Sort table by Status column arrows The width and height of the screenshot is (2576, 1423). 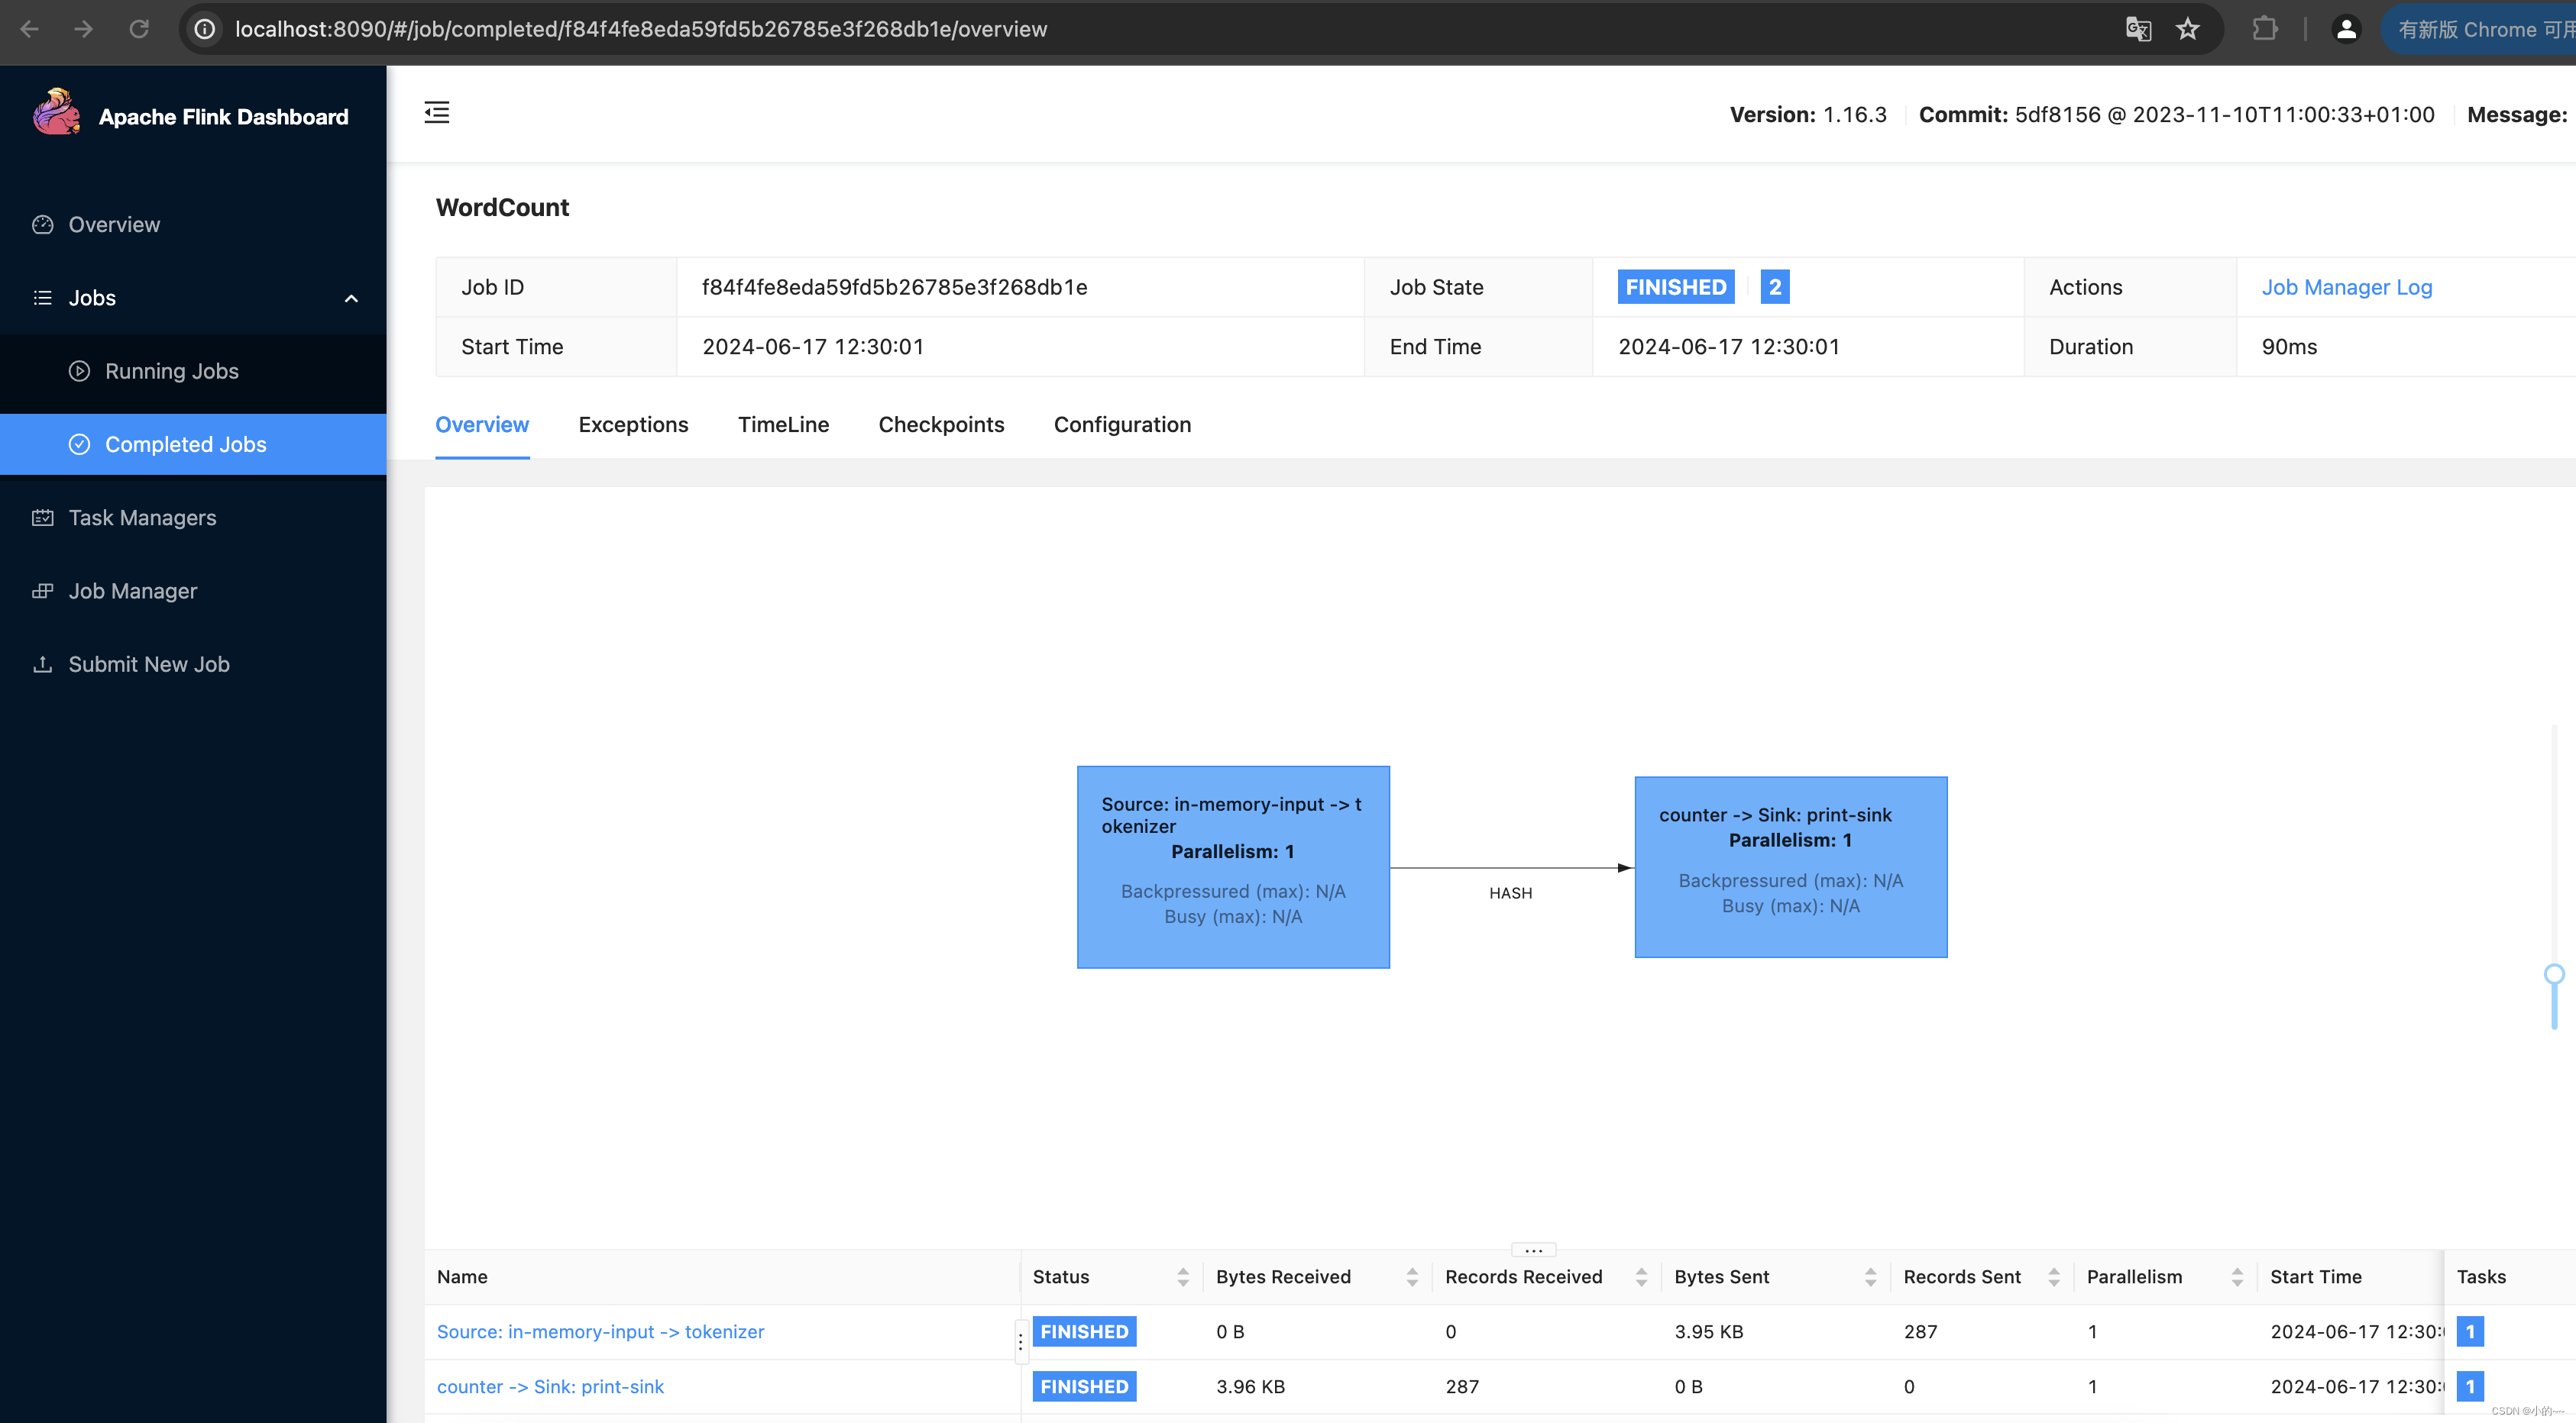pyautogui.click(x=1183, y=1276)
